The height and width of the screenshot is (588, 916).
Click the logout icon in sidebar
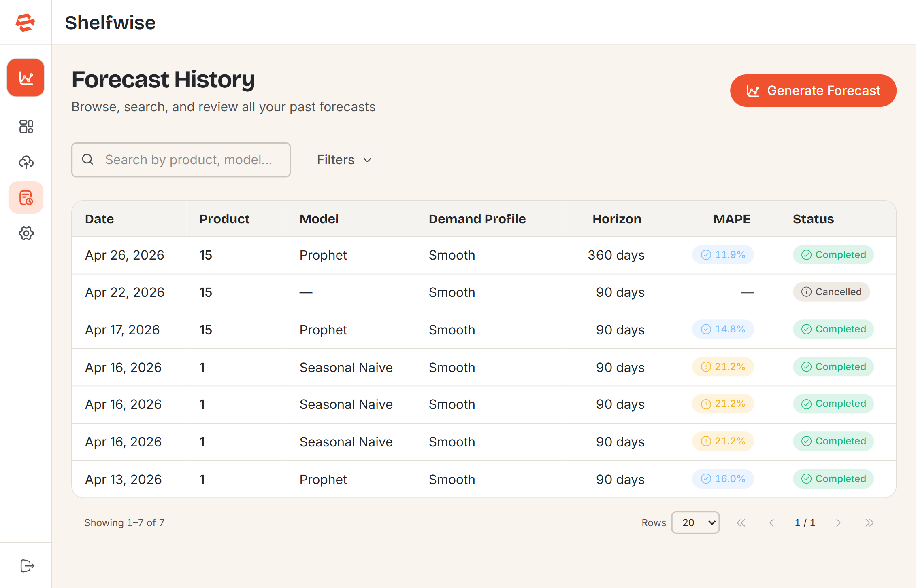pos(27,566)
